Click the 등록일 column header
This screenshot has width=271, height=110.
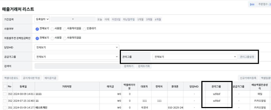tap(24, 86)
